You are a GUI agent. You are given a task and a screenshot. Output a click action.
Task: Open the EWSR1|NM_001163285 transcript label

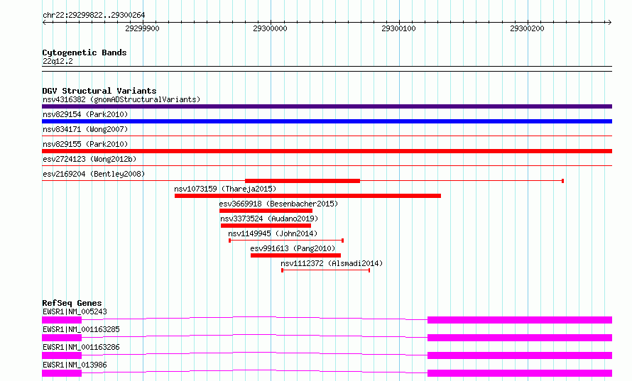point(81,329)
